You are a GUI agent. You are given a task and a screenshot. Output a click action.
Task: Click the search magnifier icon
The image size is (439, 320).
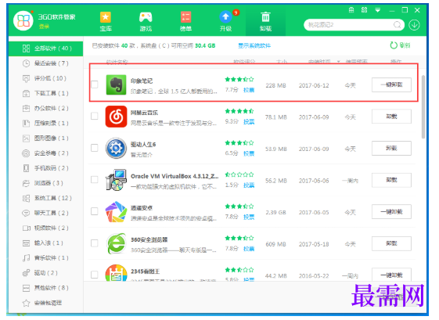coord(397,25)
